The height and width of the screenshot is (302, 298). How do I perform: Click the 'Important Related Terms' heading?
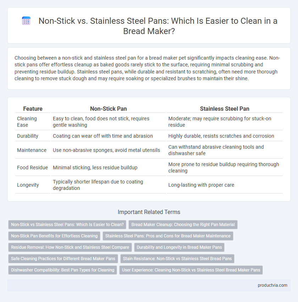[149, 212]
